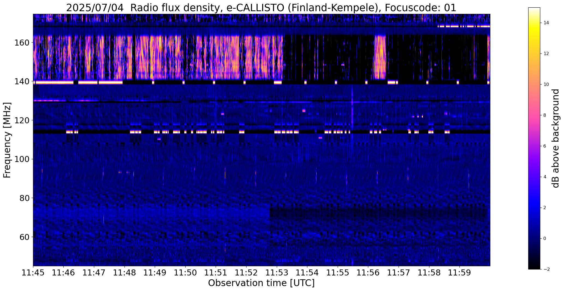Click the colorbar tick label 14

(546, 23)
